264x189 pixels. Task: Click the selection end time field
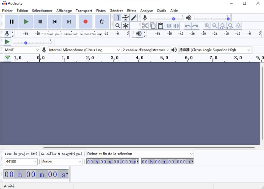[x=167, y=162]
